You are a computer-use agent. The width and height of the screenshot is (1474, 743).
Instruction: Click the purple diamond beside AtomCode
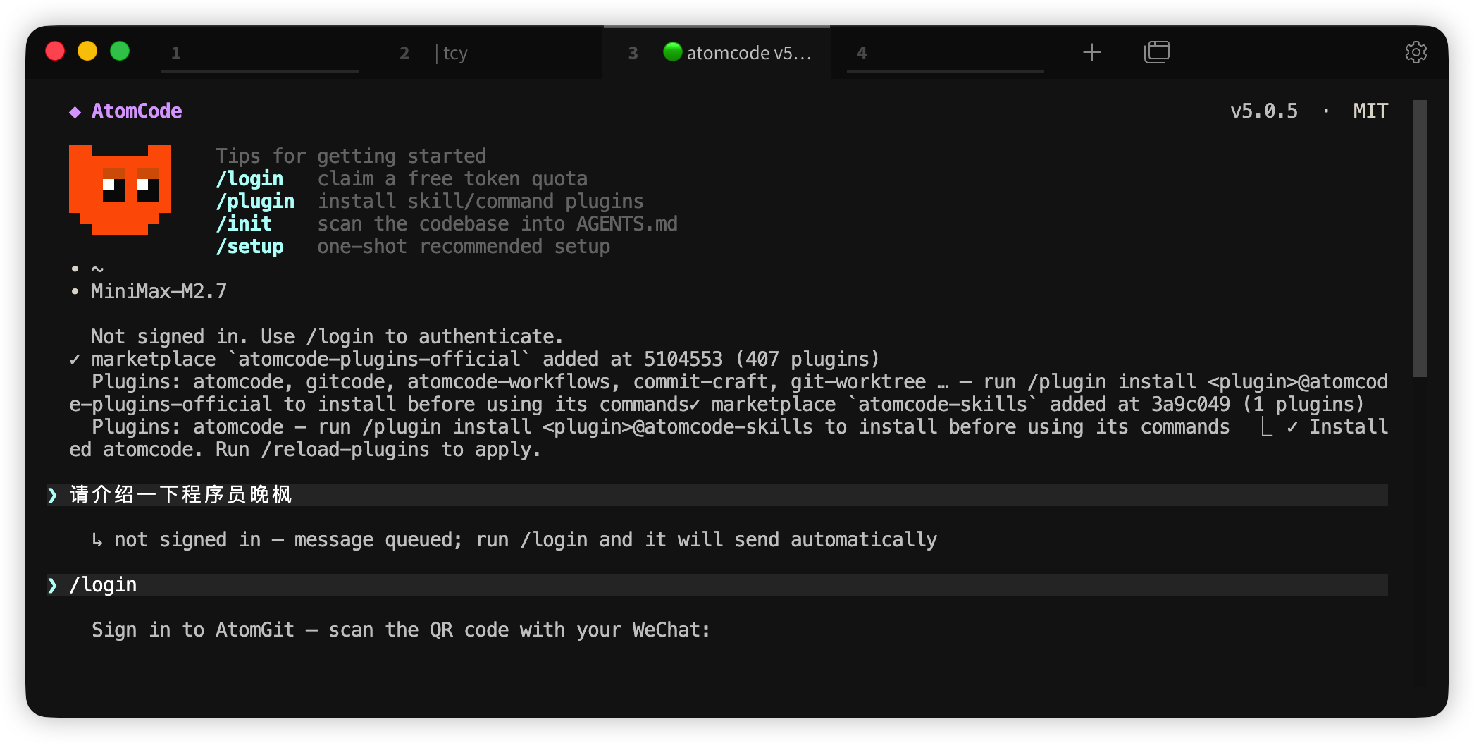pos(75,111)
